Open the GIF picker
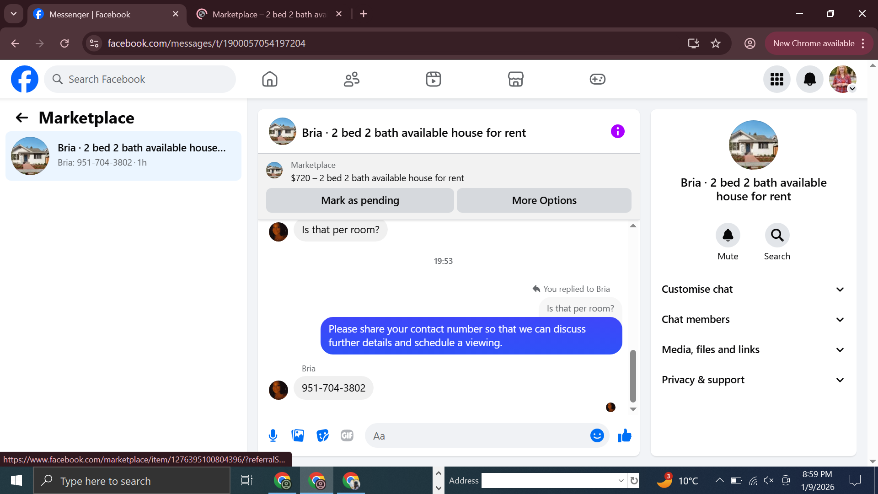Screen dimensions: 878x494 [x=347, y=435]
